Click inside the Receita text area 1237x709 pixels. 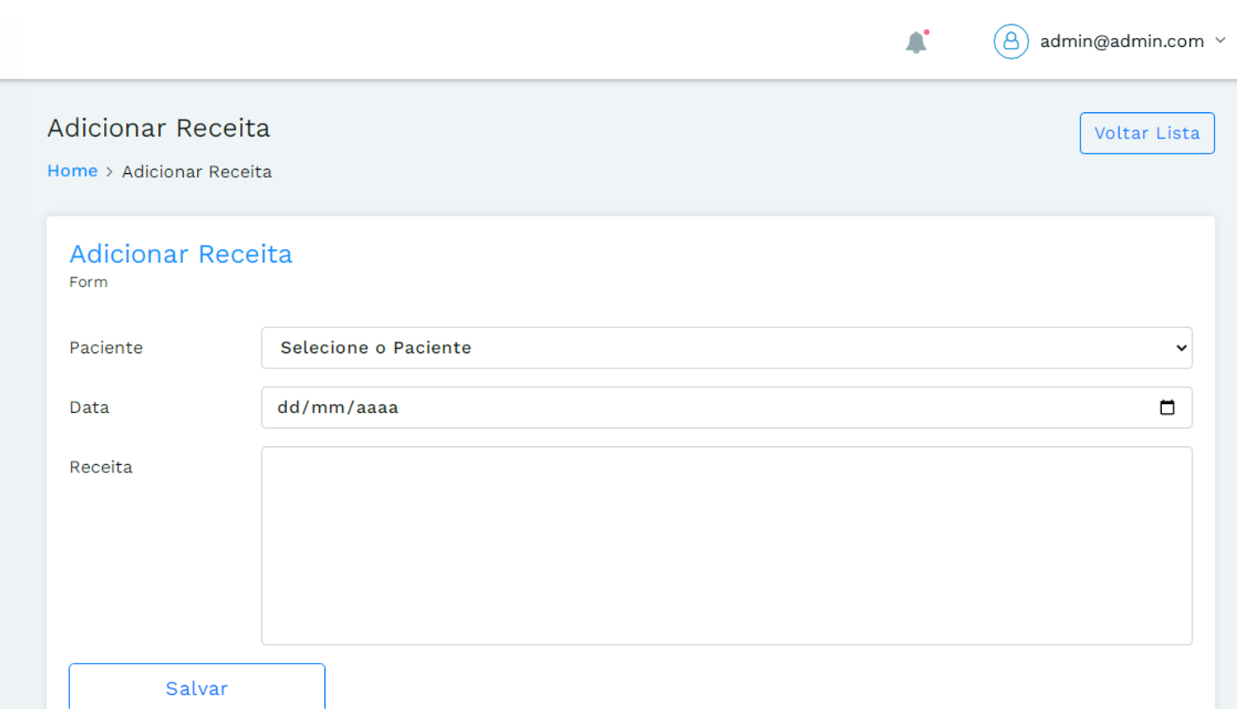coord(727,546)
